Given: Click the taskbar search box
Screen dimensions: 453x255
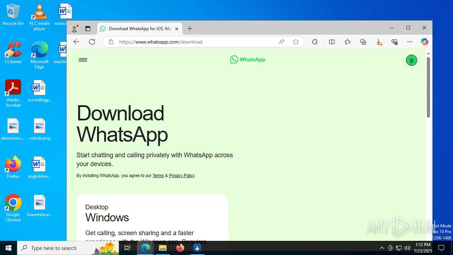Looking at the screenshot, I should point(68,248).
